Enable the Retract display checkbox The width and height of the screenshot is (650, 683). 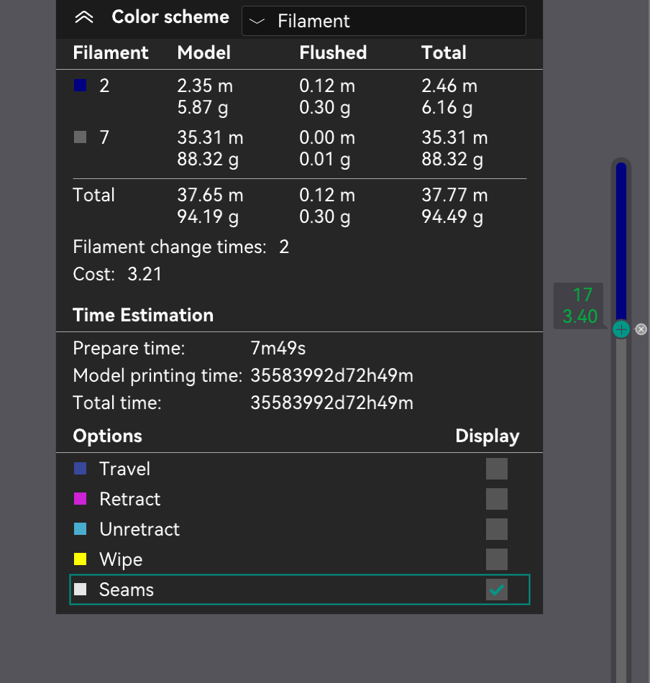[496, 498]
